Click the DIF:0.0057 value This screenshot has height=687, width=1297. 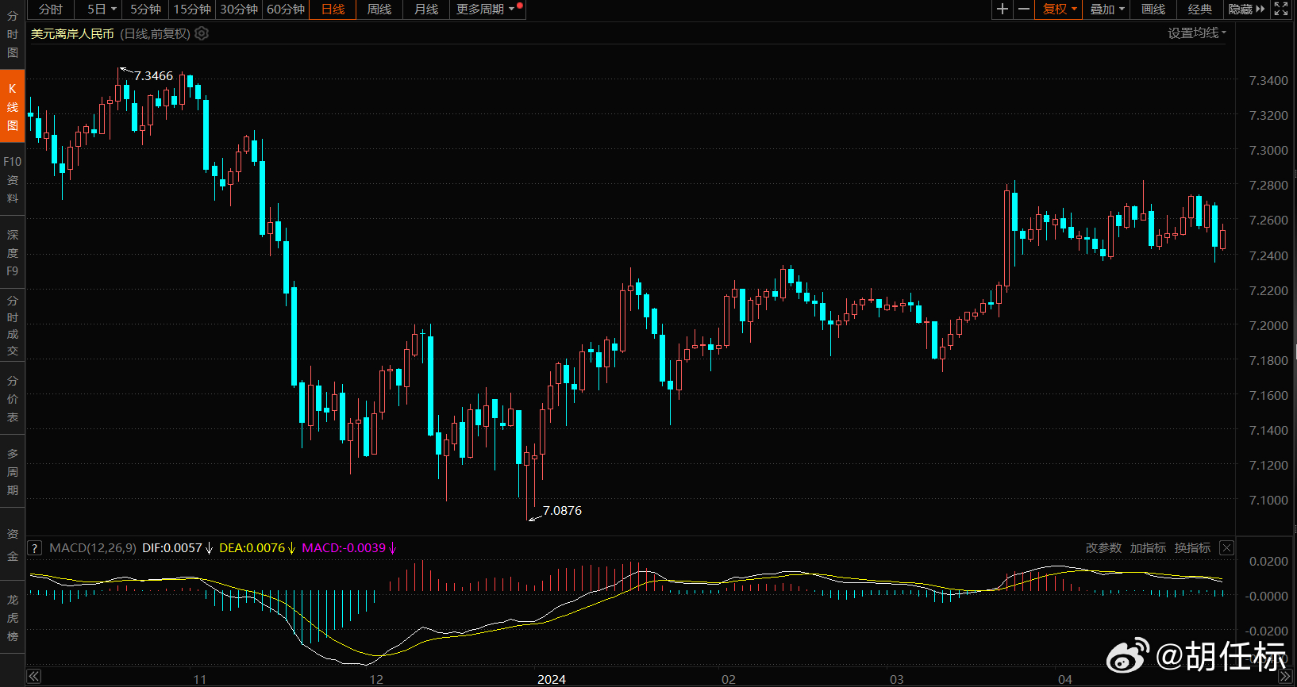tap(172, 548)
